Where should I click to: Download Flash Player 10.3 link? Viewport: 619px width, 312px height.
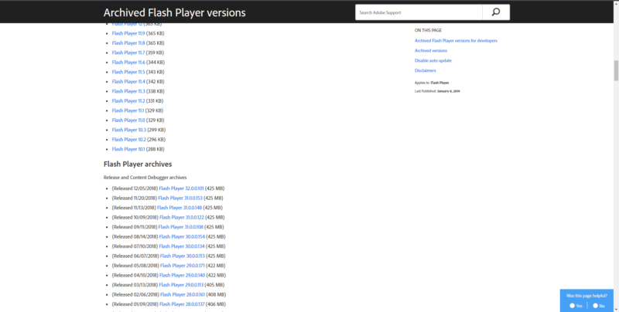point(129,130)
